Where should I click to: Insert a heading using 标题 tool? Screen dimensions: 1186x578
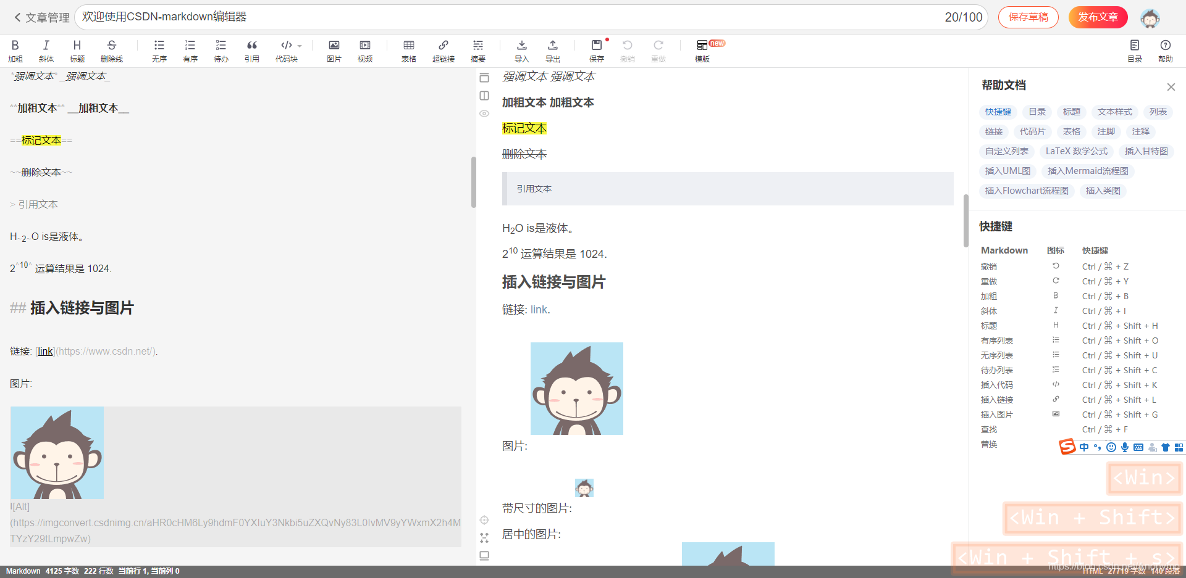[77, 51]
